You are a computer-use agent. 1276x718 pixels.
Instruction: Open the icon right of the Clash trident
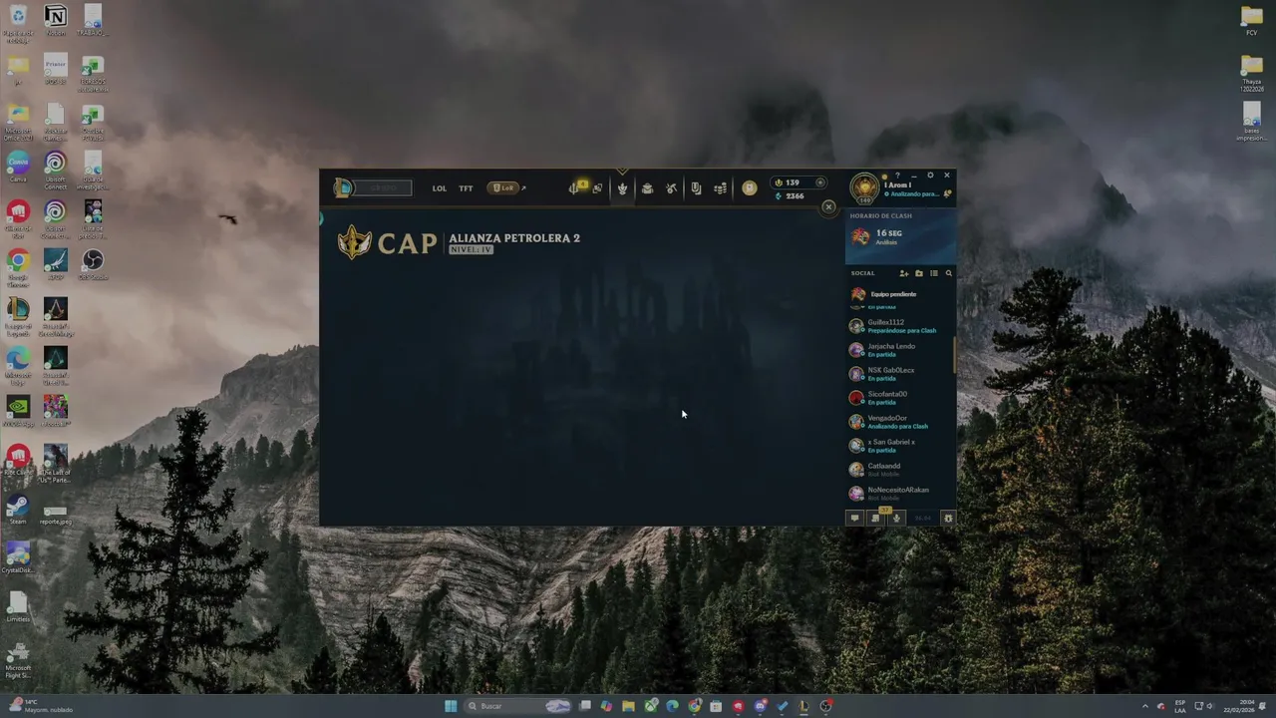[x=597, y=188]
